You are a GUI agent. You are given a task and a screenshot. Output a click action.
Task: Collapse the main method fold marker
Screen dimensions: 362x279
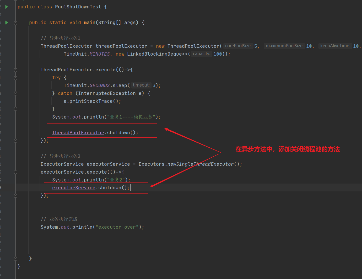coord(15,23)
